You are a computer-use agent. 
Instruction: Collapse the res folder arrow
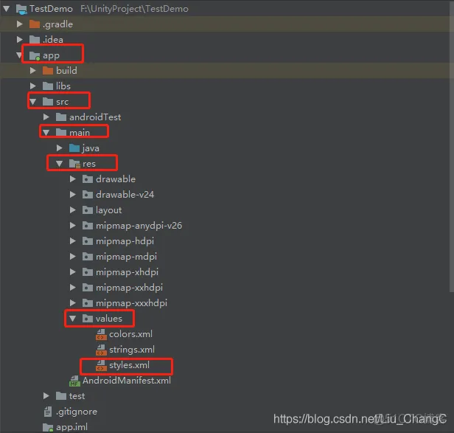[60, 164]
